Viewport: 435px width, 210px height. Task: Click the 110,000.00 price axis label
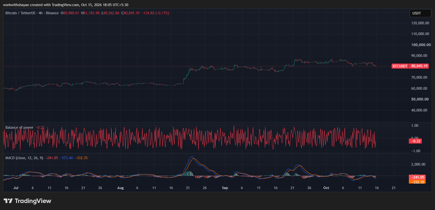point(421,34)
